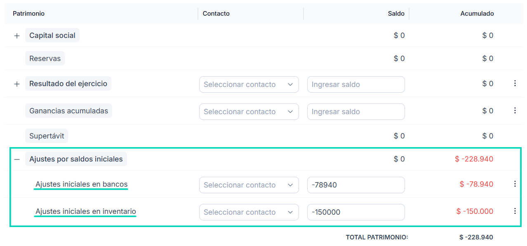Open contact dropdown for Ajustes iniciales en inventario
The height and width of the screenshot is (246, 527).
(249, 212)
